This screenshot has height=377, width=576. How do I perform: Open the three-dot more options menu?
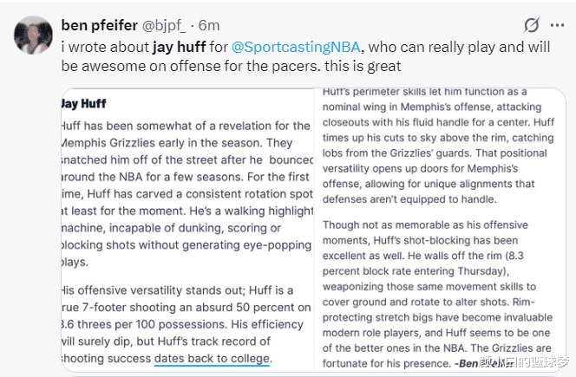[x=560, y=25]
